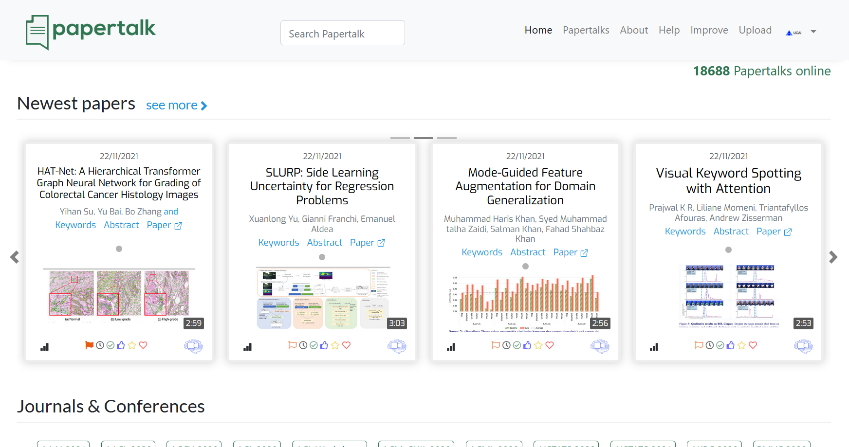Open Abstract link for SLURP paper
This screenshot has width=849, height=447.
point(324,242)
